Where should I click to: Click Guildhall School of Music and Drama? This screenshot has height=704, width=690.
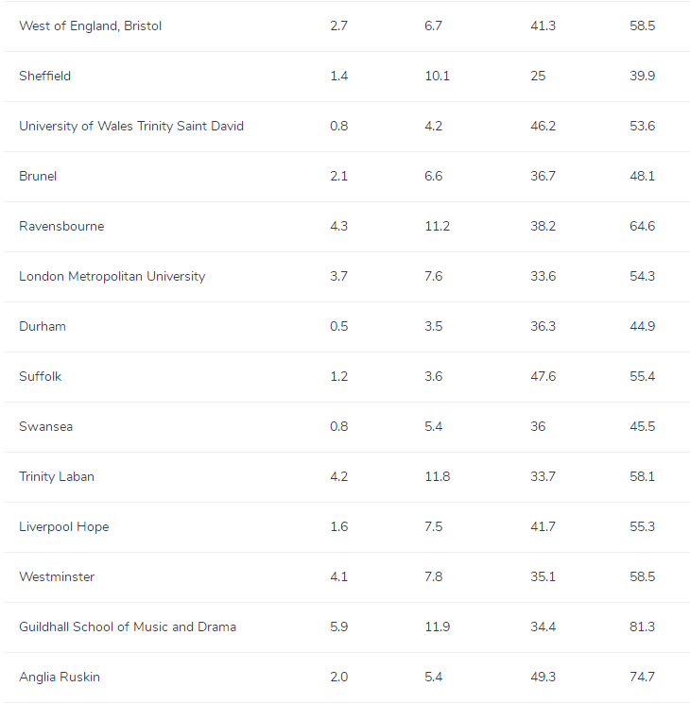128,627
